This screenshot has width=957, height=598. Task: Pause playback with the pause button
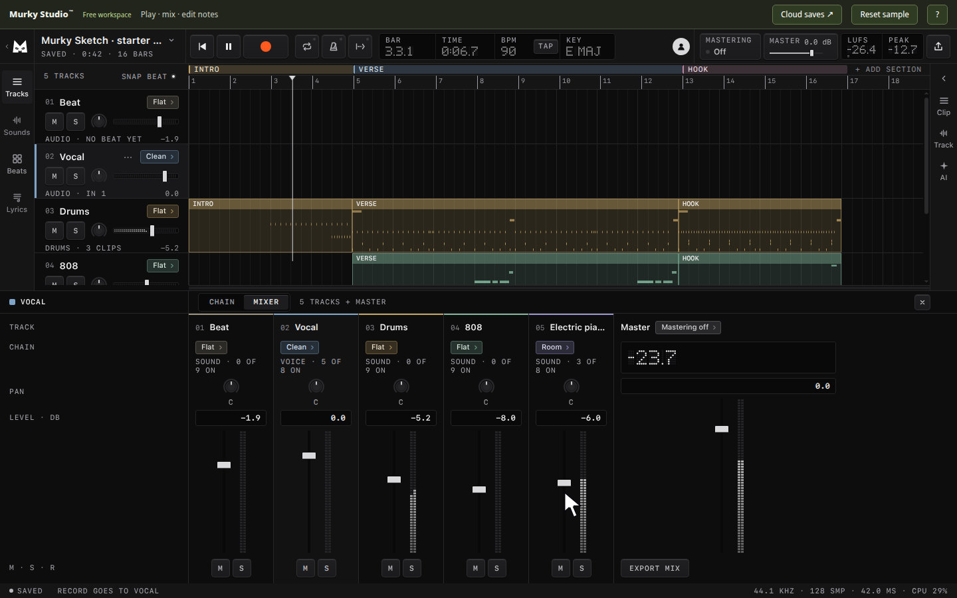(x=229, y=47)
